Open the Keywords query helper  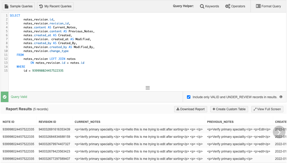209,6
